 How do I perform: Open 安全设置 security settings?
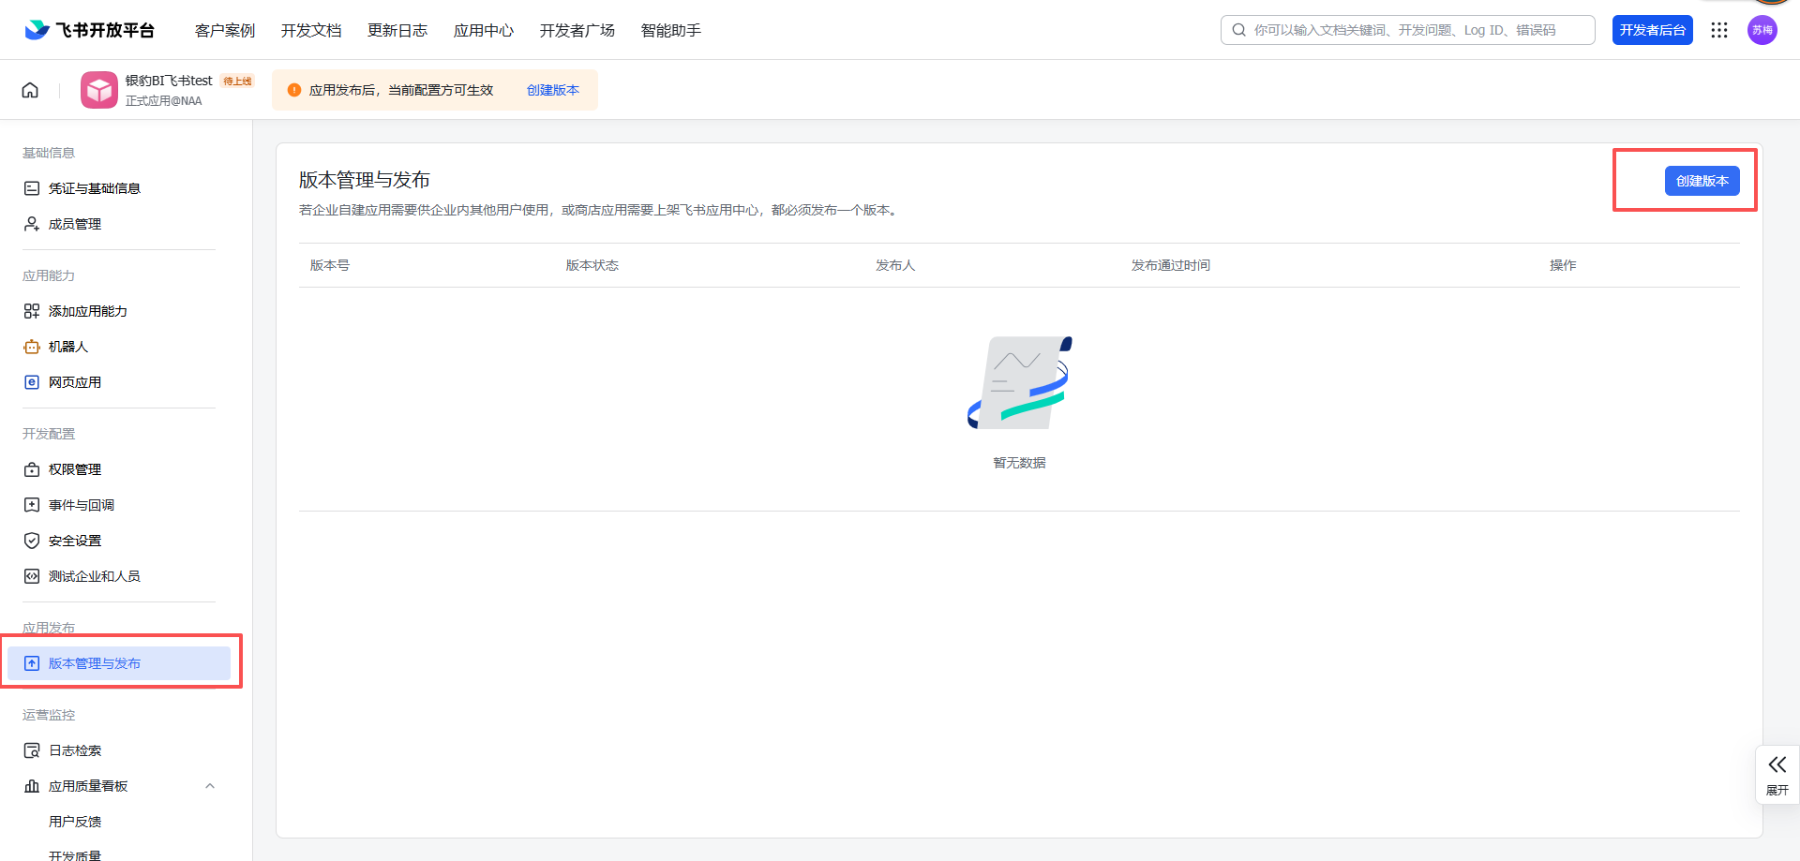[31, 540]
